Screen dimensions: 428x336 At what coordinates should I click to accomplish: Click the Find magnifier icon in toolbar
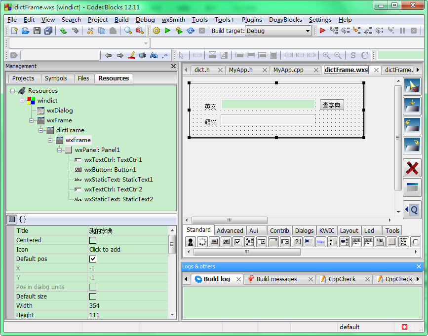click(128, 31)
